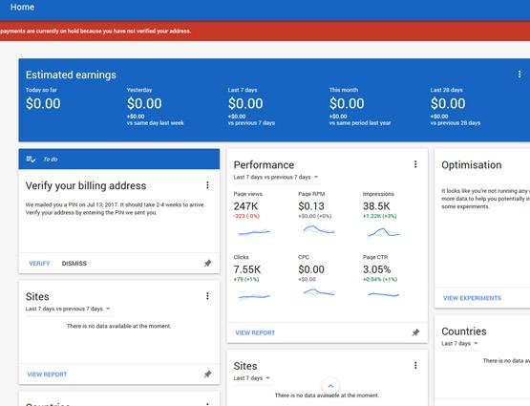Click the Page views sparkline chart
This screenshot has width=530, height=406.
(255, 232)
